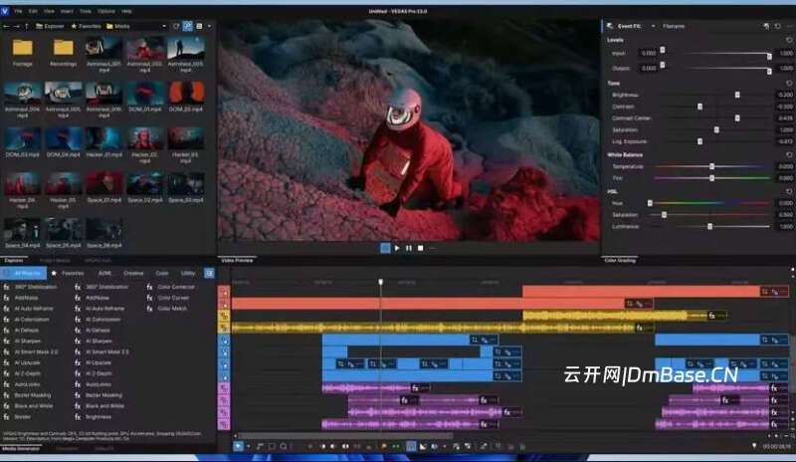796x462 pixels.
Task: Click the Levels Input value field
Action: click(x=649, y=54)
